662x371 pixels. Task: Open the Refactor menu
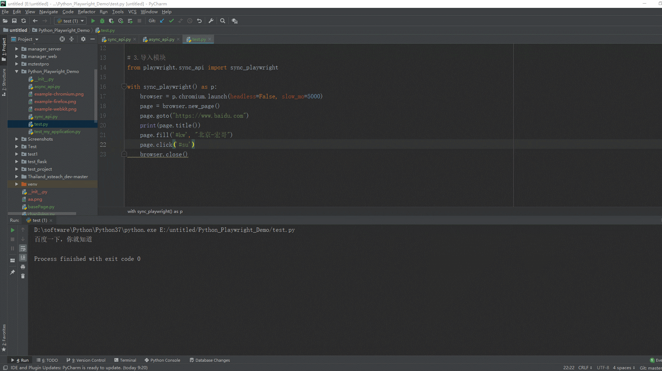87,12
